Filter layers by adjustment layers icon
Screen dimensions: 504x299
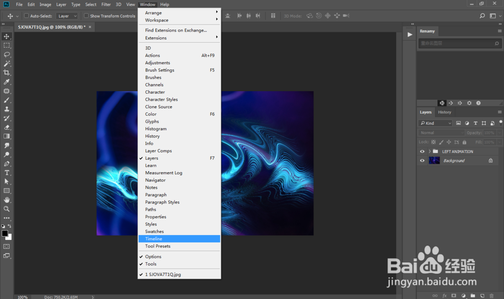[x=467, y=123]
